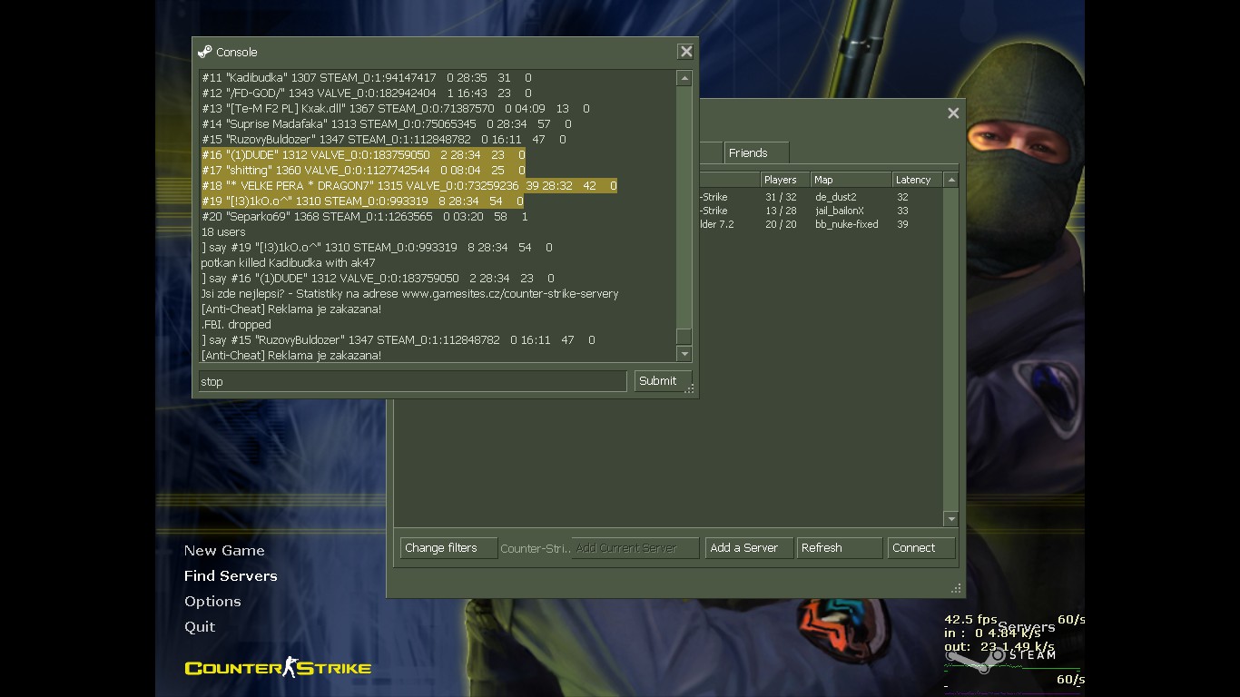Submit the console command
The image size is (1240, 697).
tap(663, 381)
